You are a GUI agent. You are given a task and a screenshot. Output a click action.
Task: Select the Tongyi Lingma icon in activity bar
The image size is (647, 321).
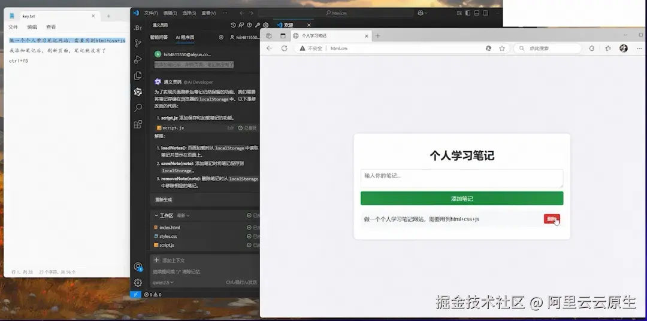pyautogui.click(x=138, y=91)
